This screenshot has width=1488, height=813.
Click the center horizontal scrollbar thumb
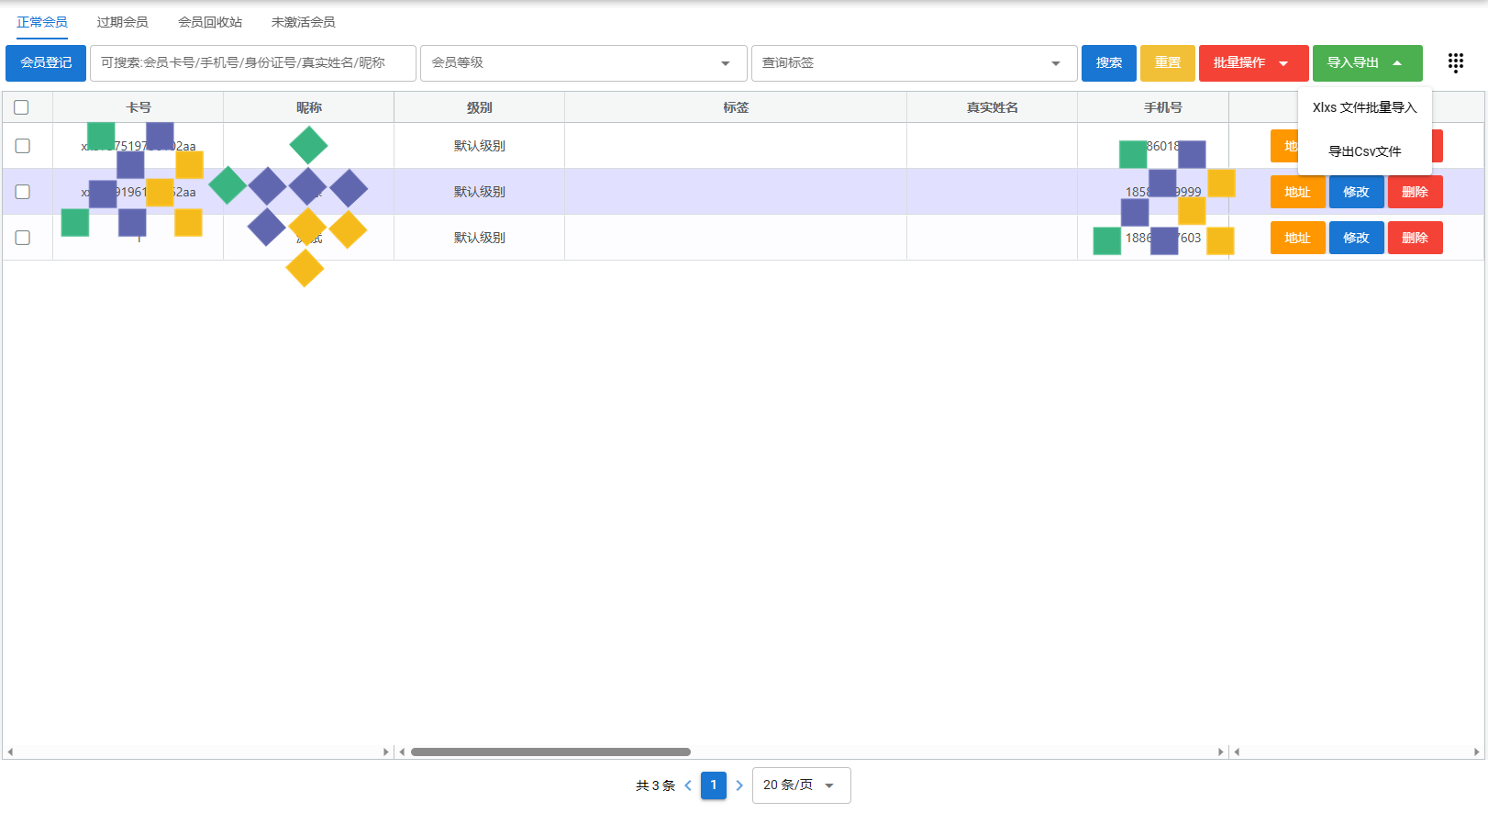(x=550, y=752)
